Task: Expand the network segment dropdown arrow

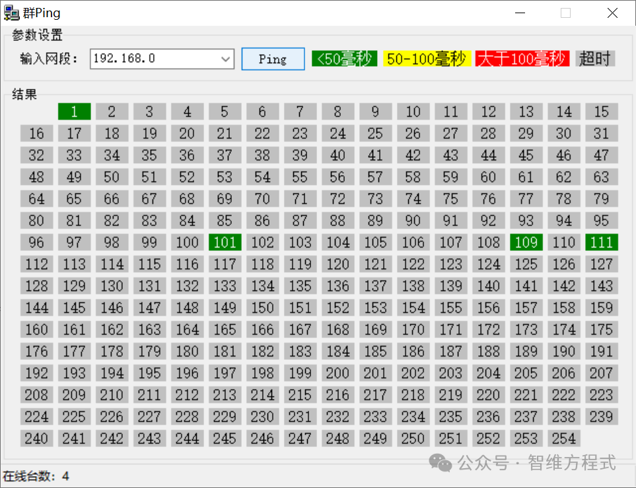Action: 226,59
